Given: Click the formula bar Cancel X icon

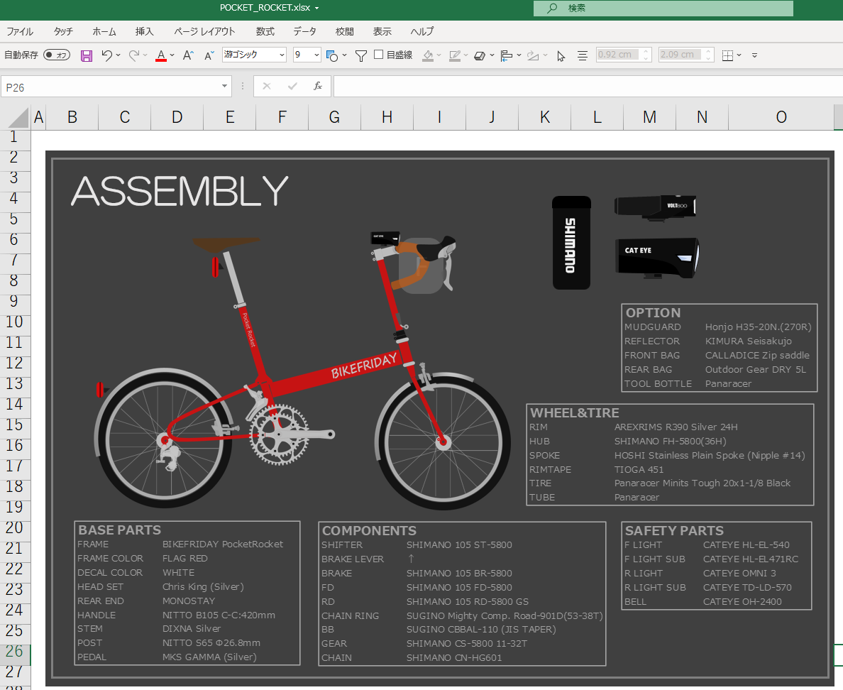Looking at the screenshot, I should 267,86.
